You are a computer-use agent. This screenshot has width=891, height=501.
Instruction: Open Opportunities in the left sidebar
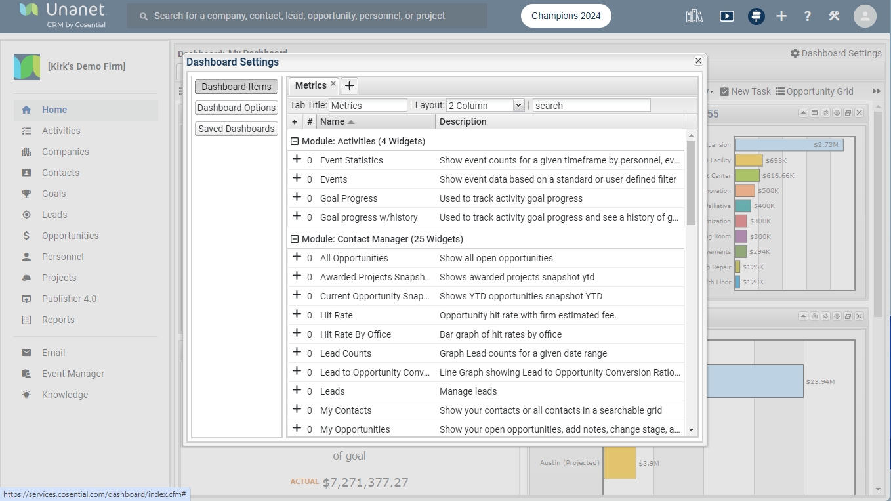point(70,236)
